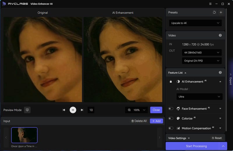Open the Upscale to 4K preset dropdown

click(195, 23)
